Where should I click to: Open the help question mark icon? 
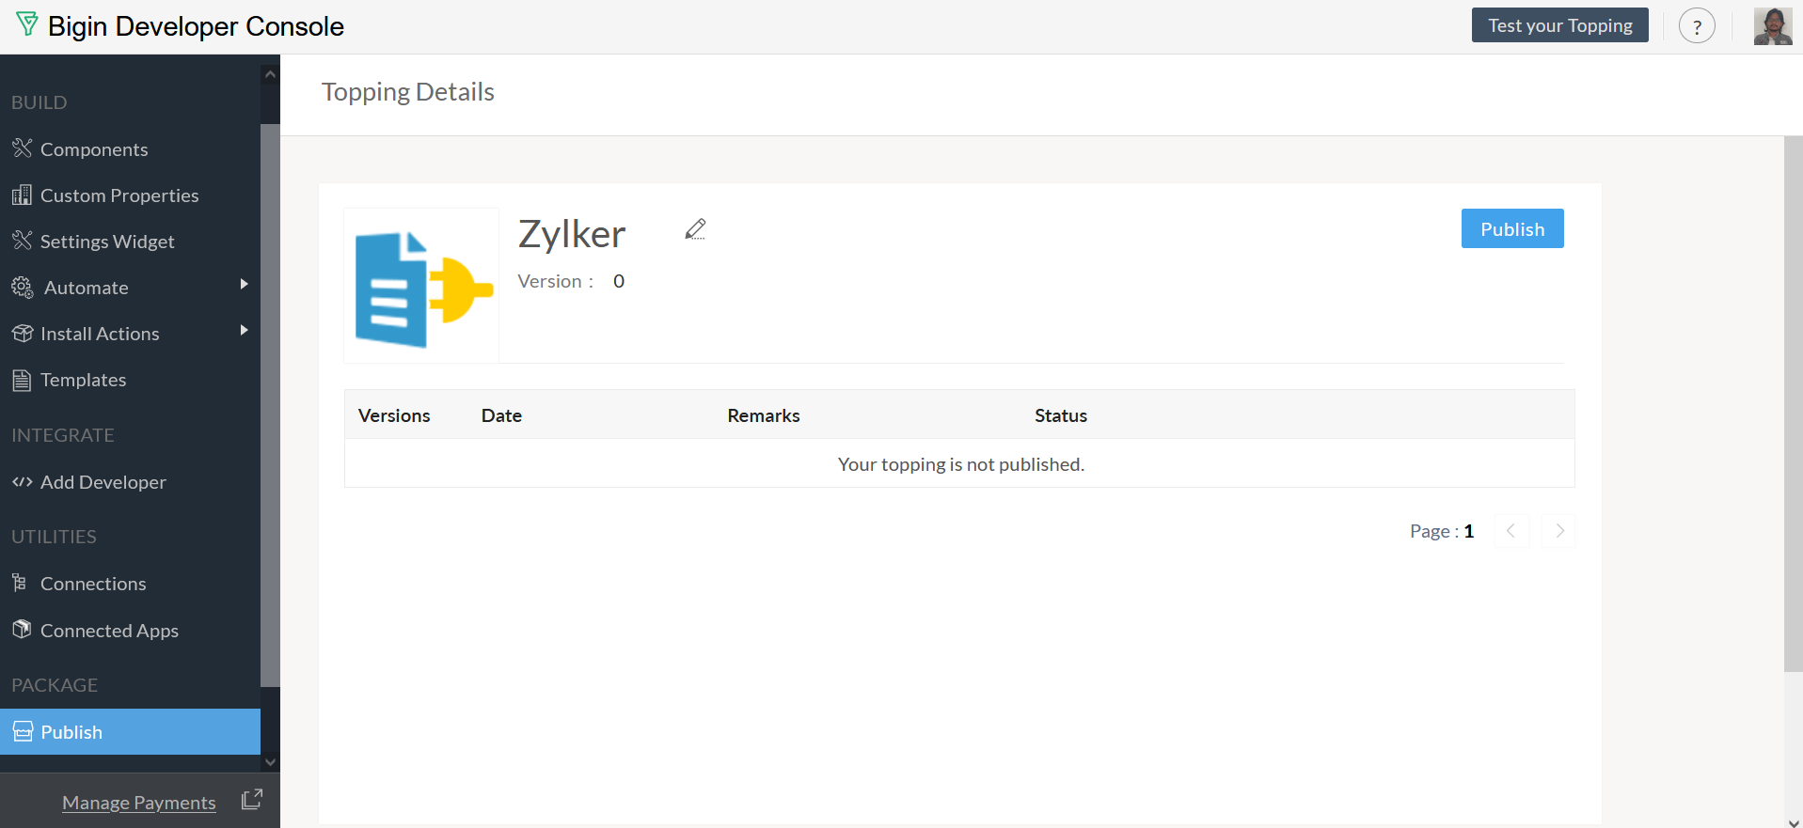pos(1697,26)
